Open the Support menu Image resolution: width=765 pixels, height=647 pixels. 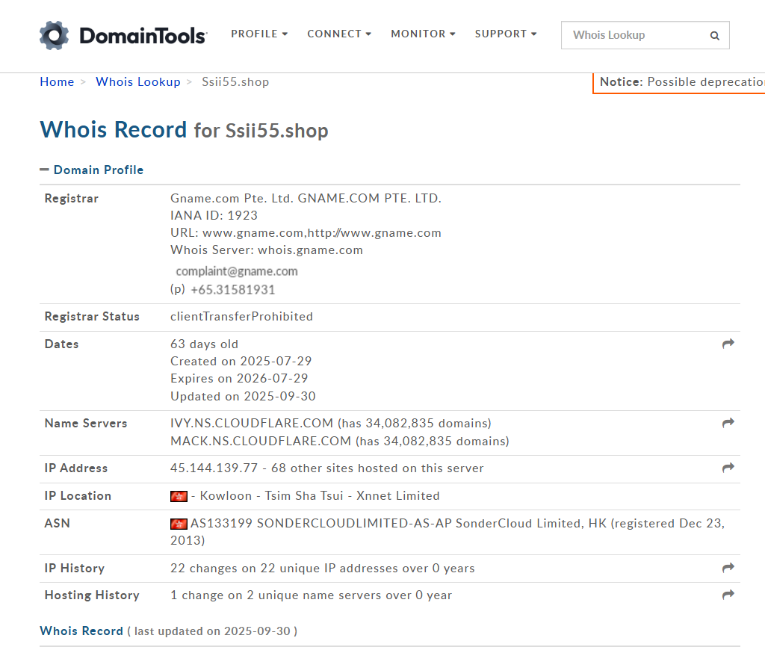[506, 34]
